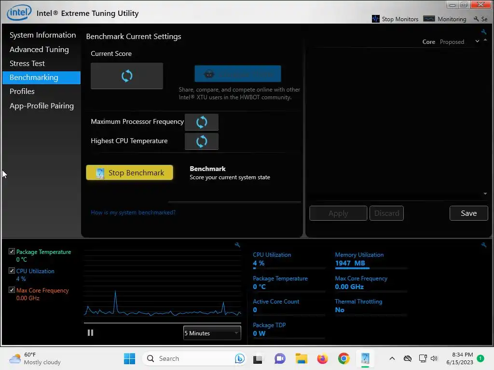
Task: Launch Google Chrome from the taskbar
Action: tap(343, 358)
